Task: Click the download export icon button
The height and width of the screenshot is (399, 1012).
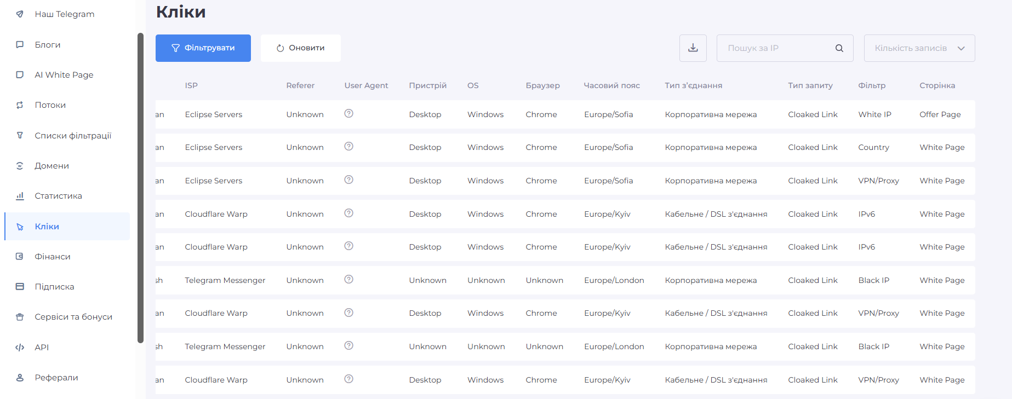Action: (693, 48)
